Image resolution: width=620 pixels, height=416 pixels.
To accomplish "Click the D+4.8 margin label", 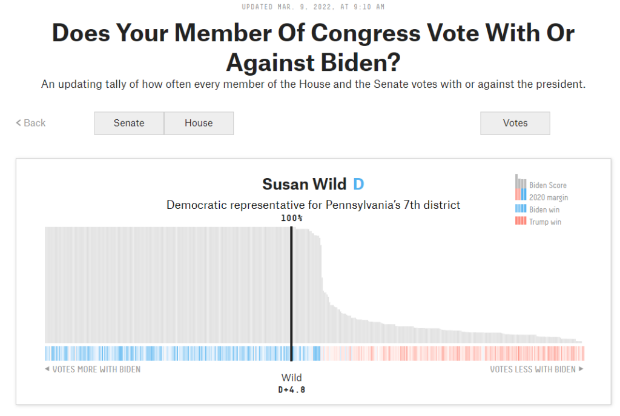I will click(291, 390).
